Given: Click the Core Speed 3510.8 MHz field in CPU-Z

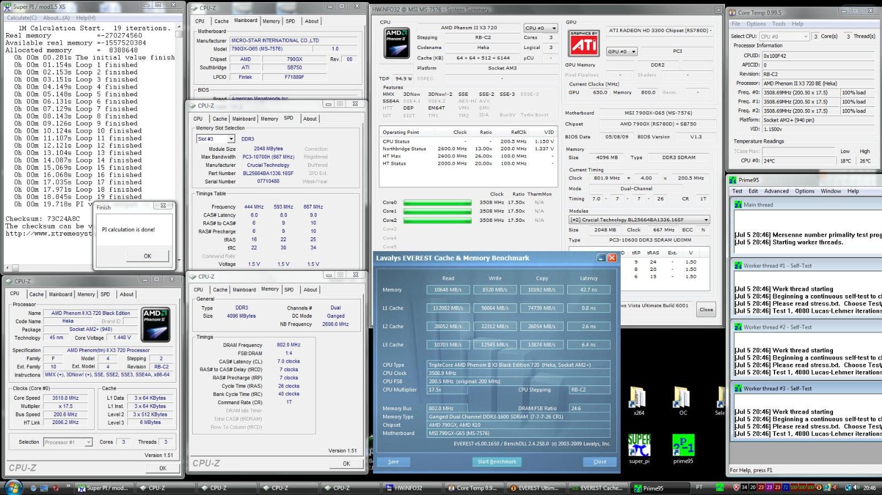Looking at the screenshot, I should [x=66, y=398].
